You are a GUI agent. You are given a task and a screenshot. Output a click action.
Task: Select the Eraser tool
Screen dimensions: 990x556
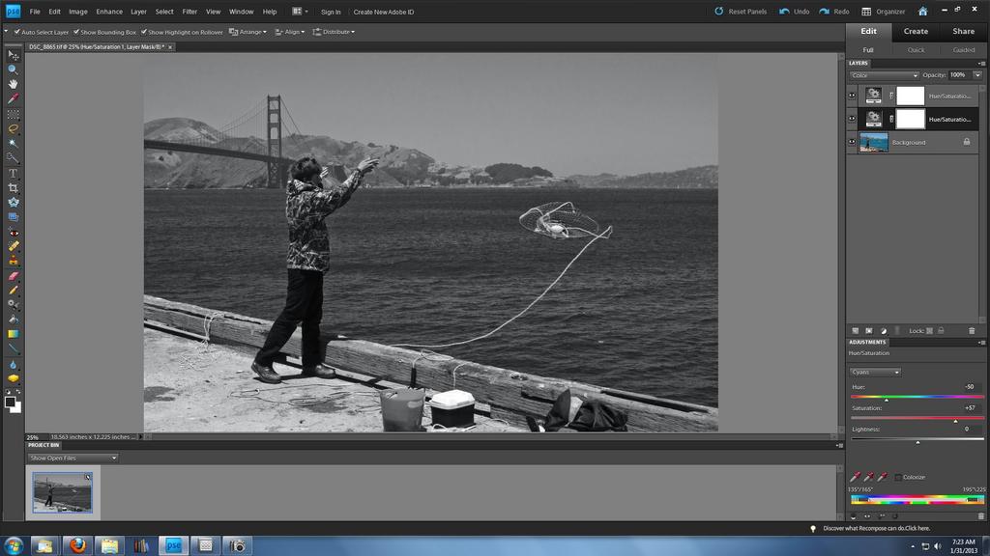pyautogui.click(x=13, y=275)
